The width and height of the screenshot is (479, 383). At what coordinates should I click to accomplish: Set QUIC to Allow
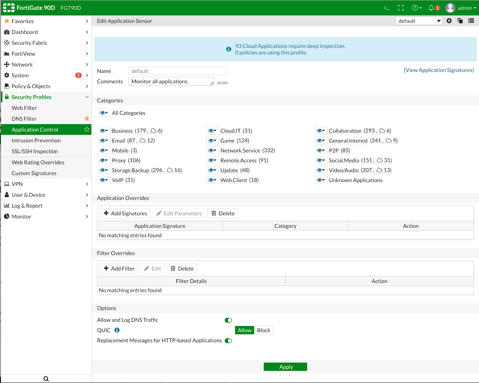point(245,330)
